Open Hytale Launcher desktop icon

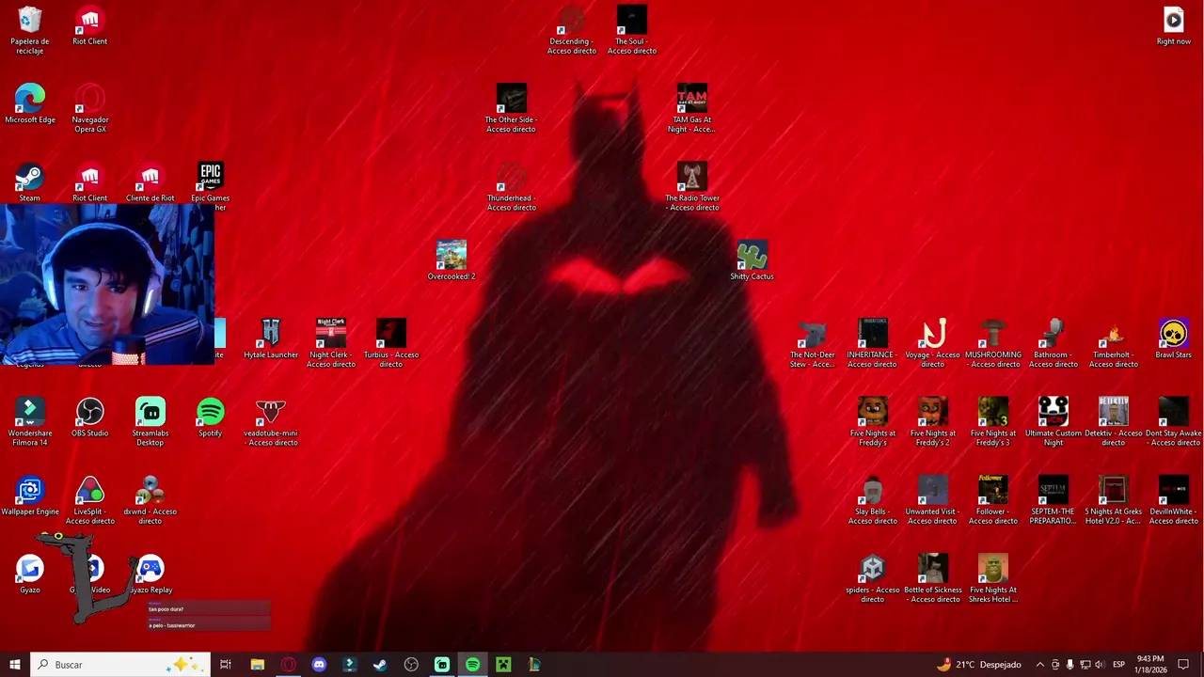click(271, 339)
